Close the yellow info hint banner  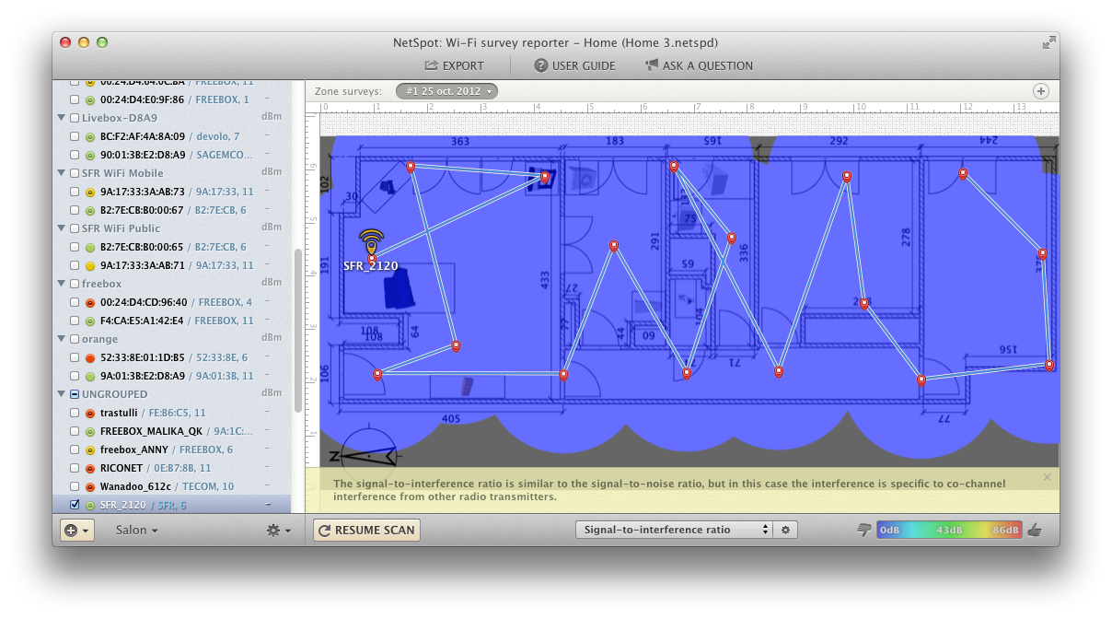point(1048,477)
